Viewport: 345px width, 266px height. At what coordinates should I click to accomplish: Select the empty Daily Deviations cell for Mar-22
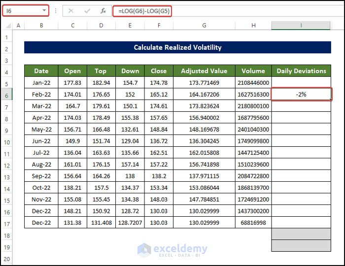(301, 106)
